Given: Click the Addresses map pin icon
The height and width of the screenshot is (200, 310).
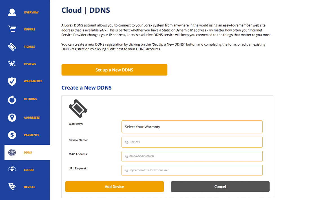Looking at the screenshot, I should click(12, 117).
